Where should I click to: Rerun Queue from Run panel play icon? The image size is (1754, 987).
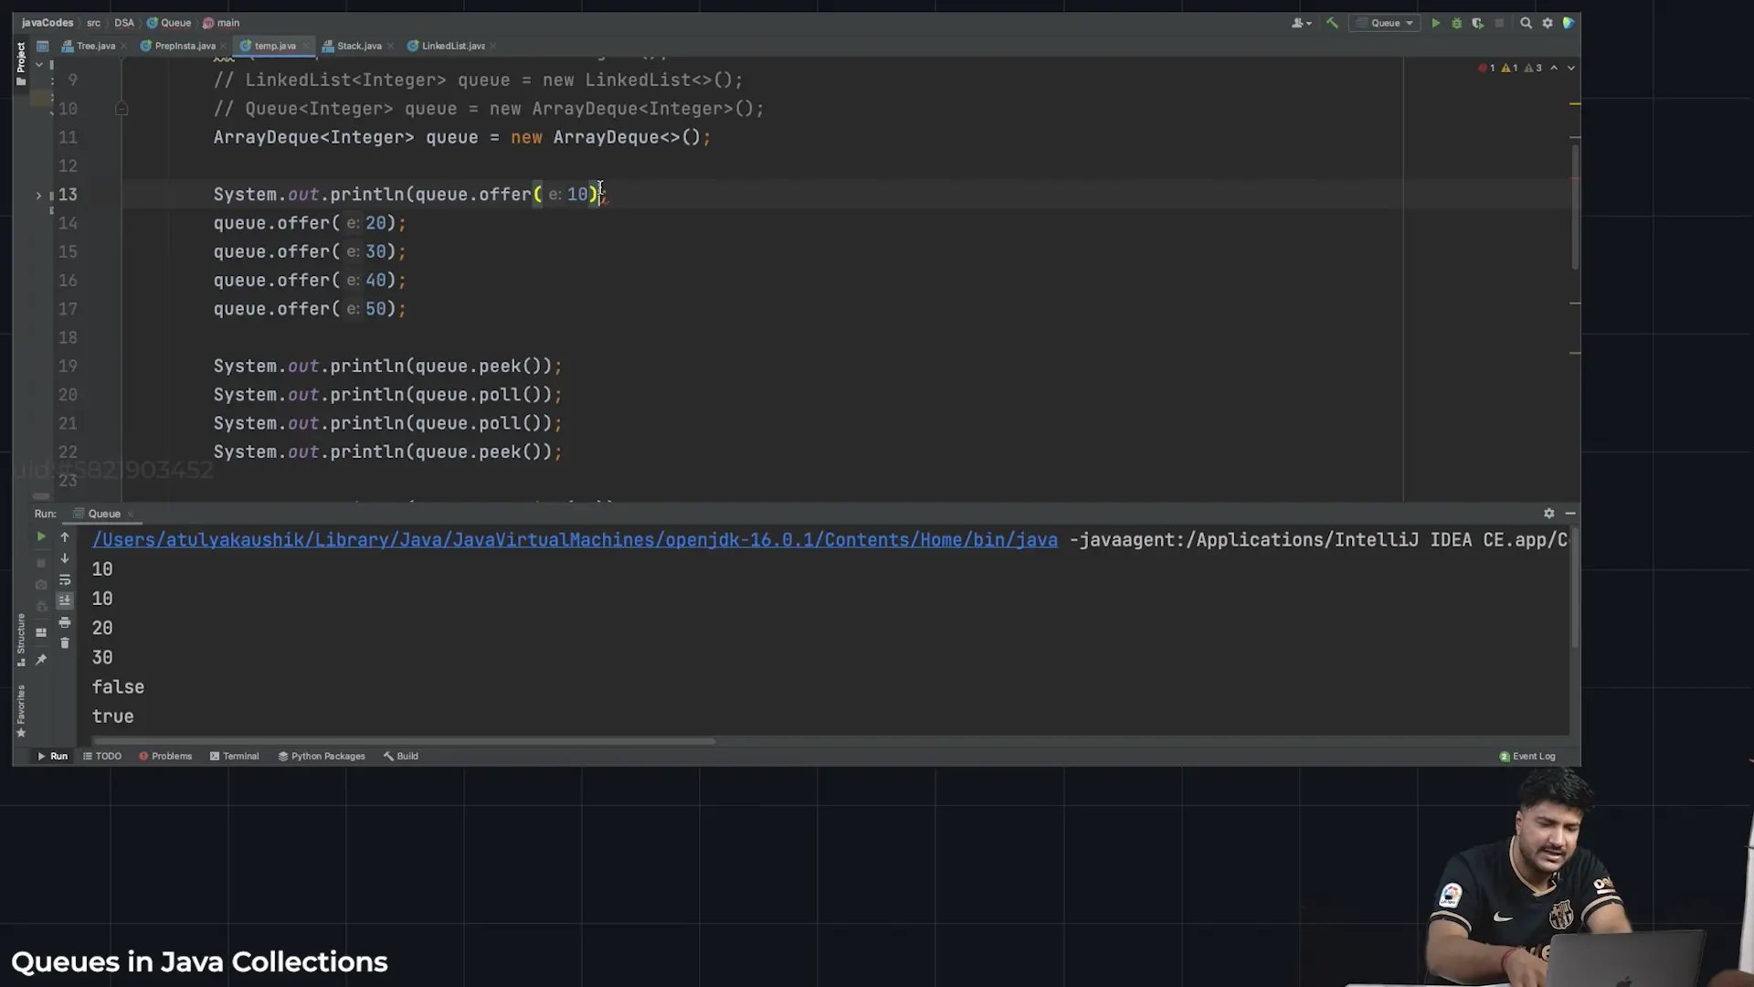[x=41, y=536]
